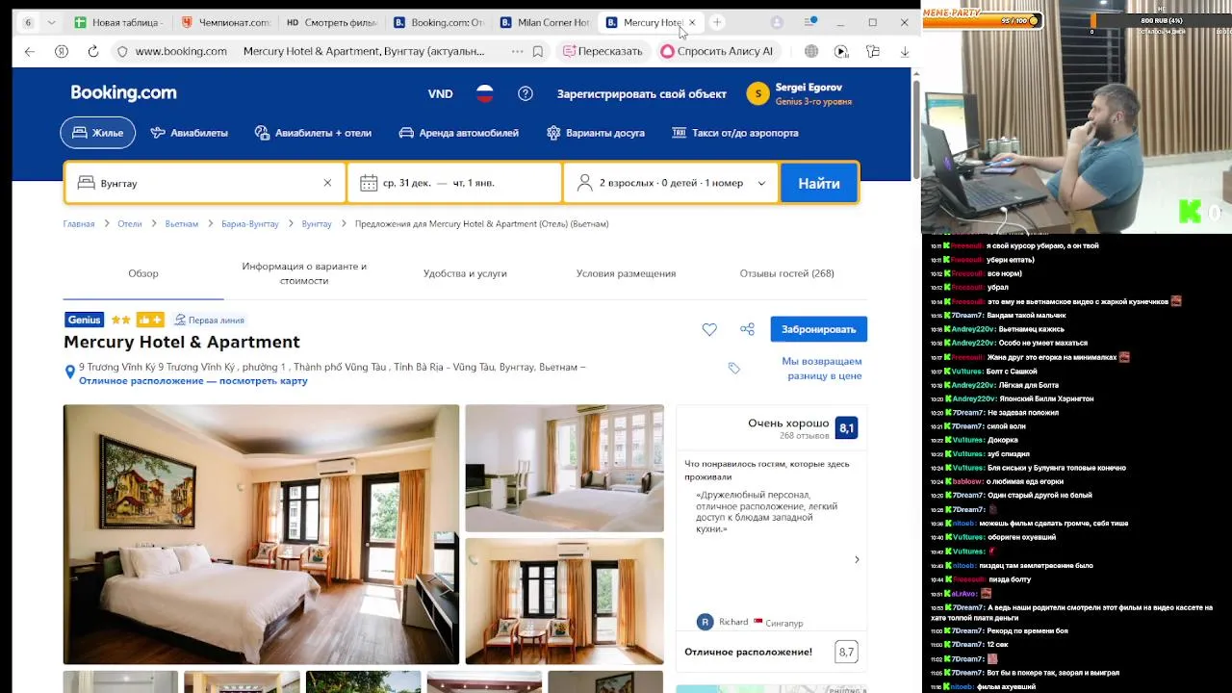Switch to the Авиабилеты section
The height and width of the screenshot is (693, 1232).
tap(189, 133)
